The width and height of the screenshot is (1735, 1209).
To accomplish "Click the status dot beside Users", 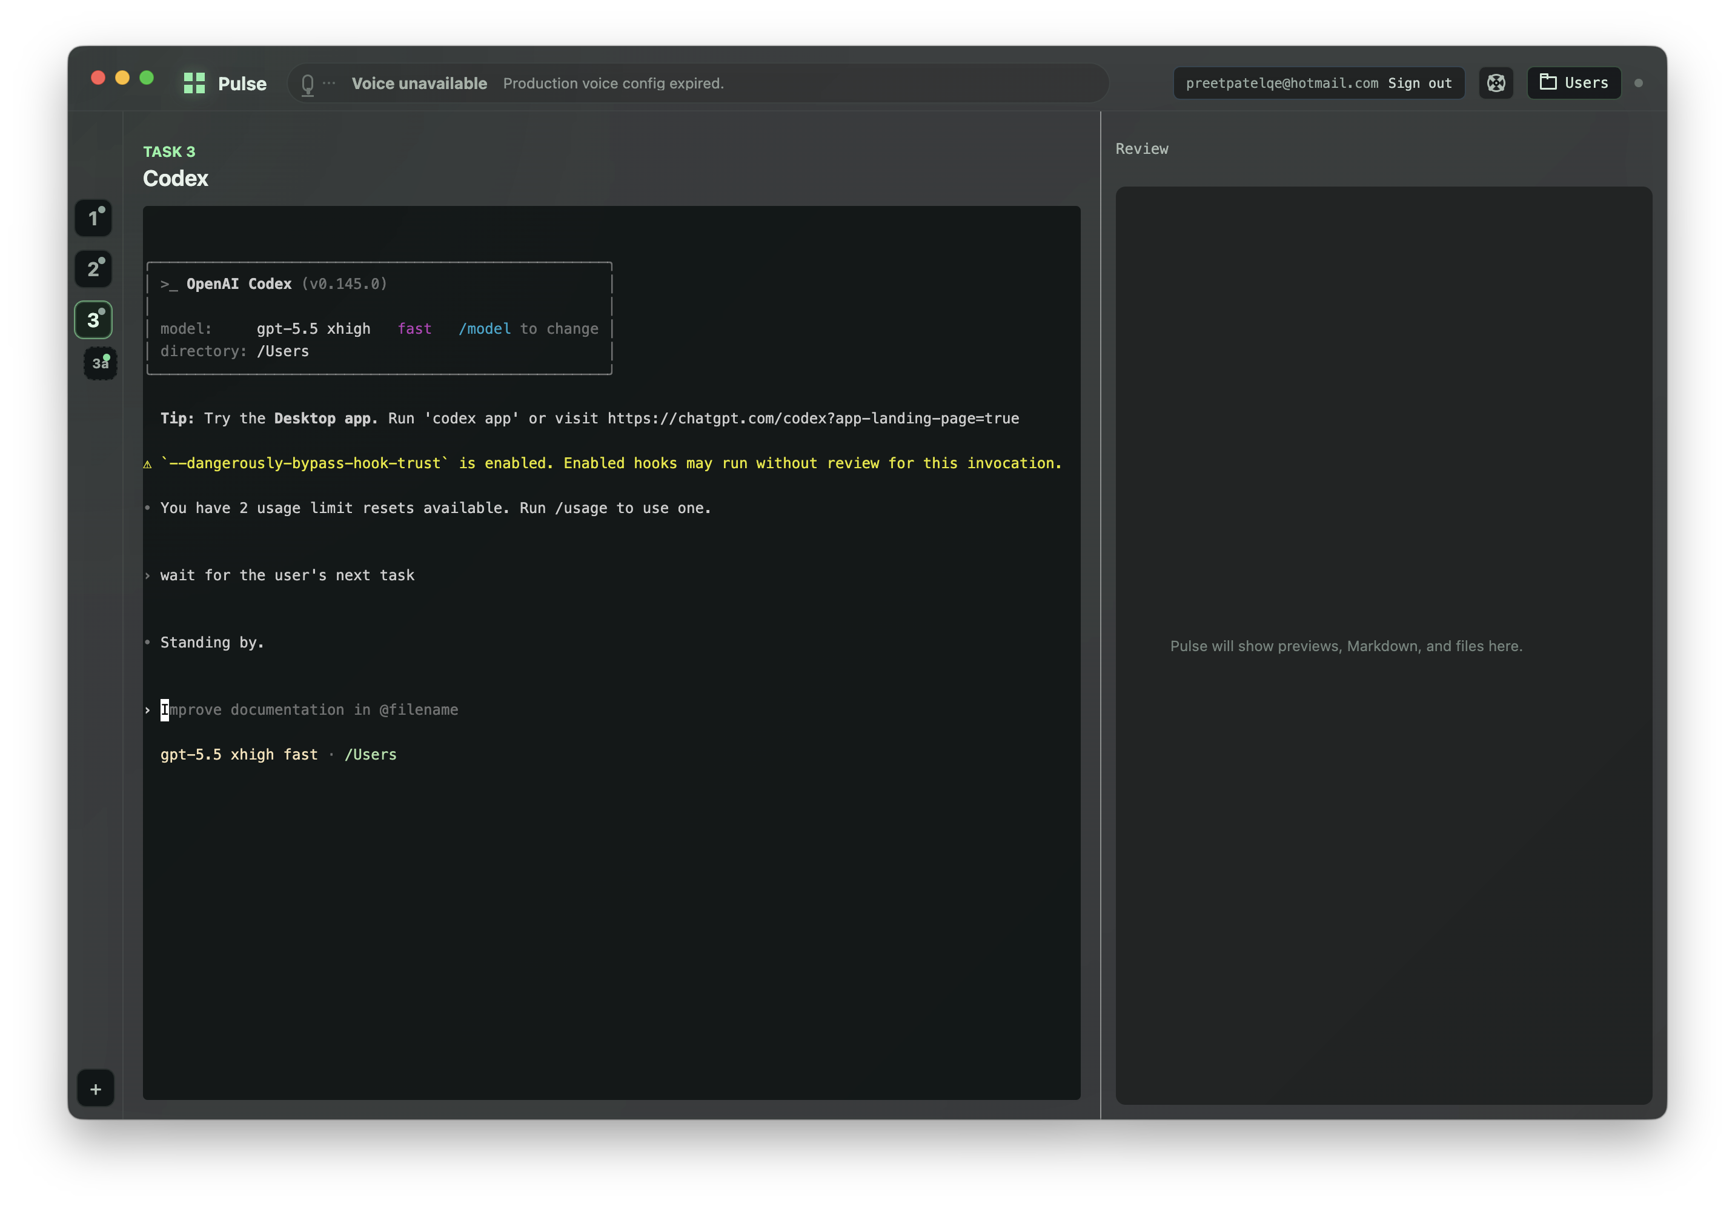I will tap(1638, 83).
